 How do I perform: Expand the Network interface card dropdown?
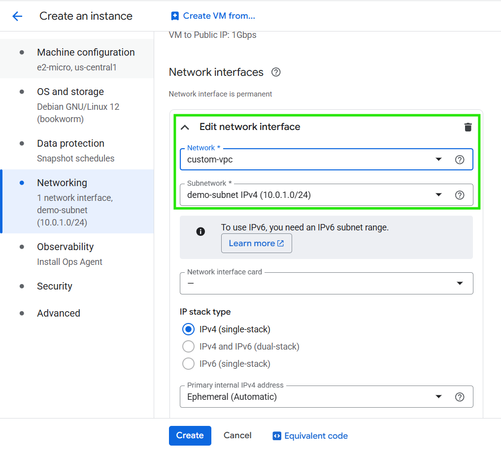coord(326,283)
